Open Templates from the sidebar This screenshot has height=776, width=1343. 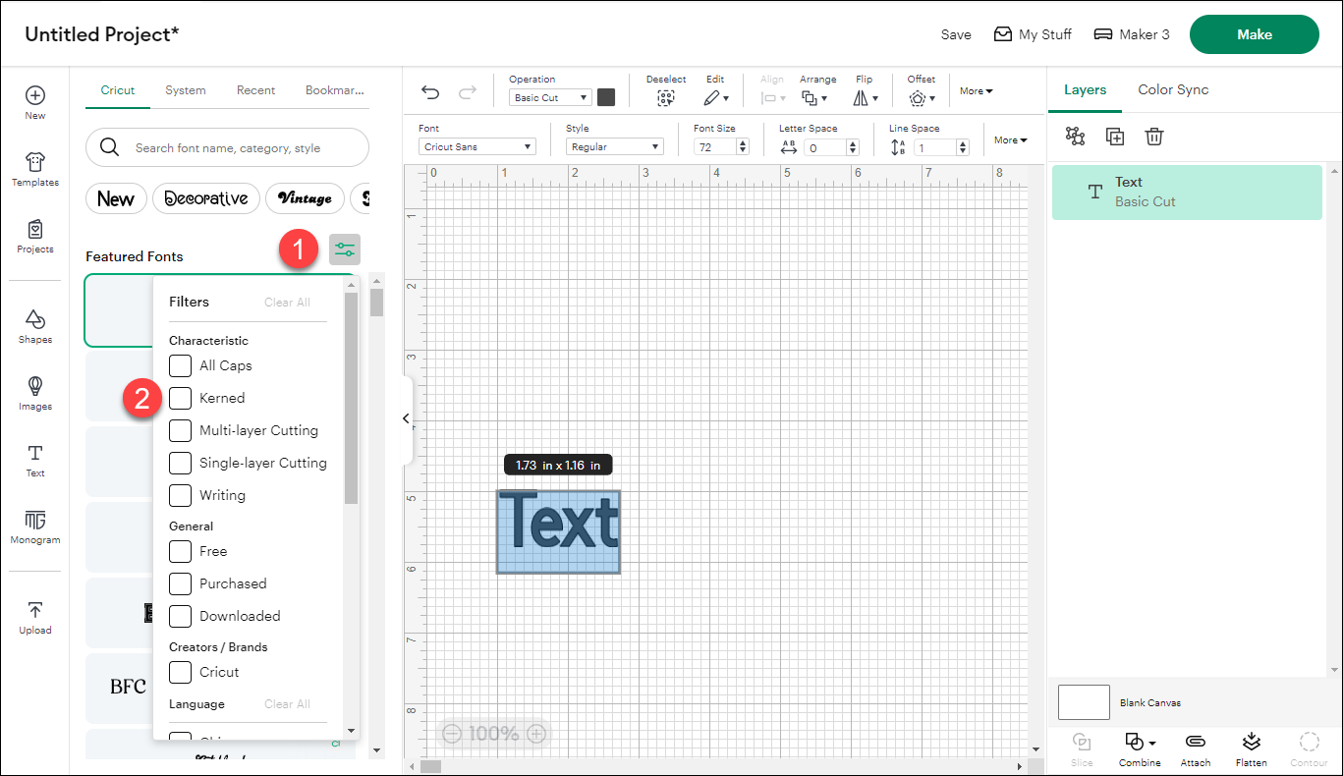(35, 169)
